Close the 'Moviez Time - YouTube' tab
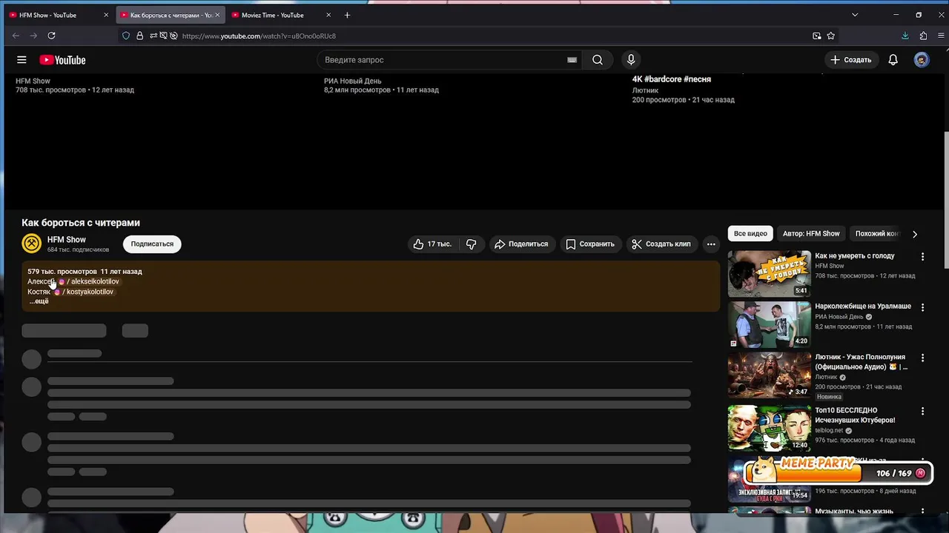 328,15
